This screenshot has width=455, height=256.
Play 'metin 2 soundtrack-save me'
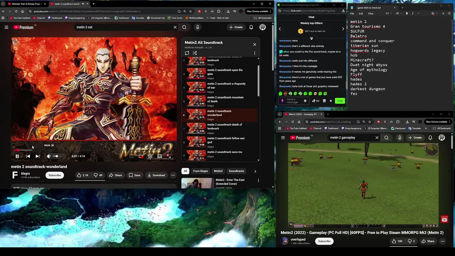219,155
